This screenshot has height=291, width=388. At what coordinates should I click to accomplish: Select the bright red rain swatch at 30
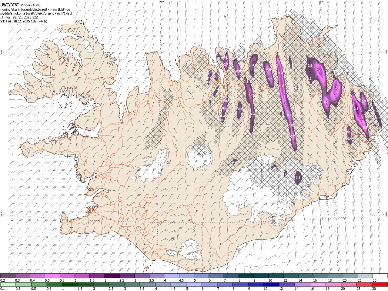pos(380,284)
